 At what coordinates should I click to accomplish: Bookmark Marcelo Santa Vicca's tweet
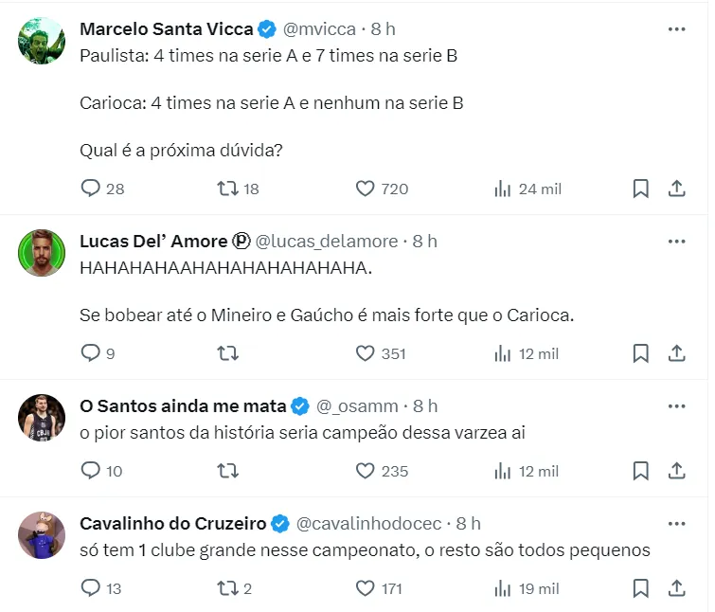(641, 189)
